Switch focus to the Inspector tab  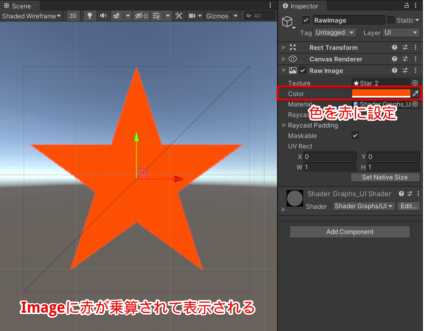point(302,6)
